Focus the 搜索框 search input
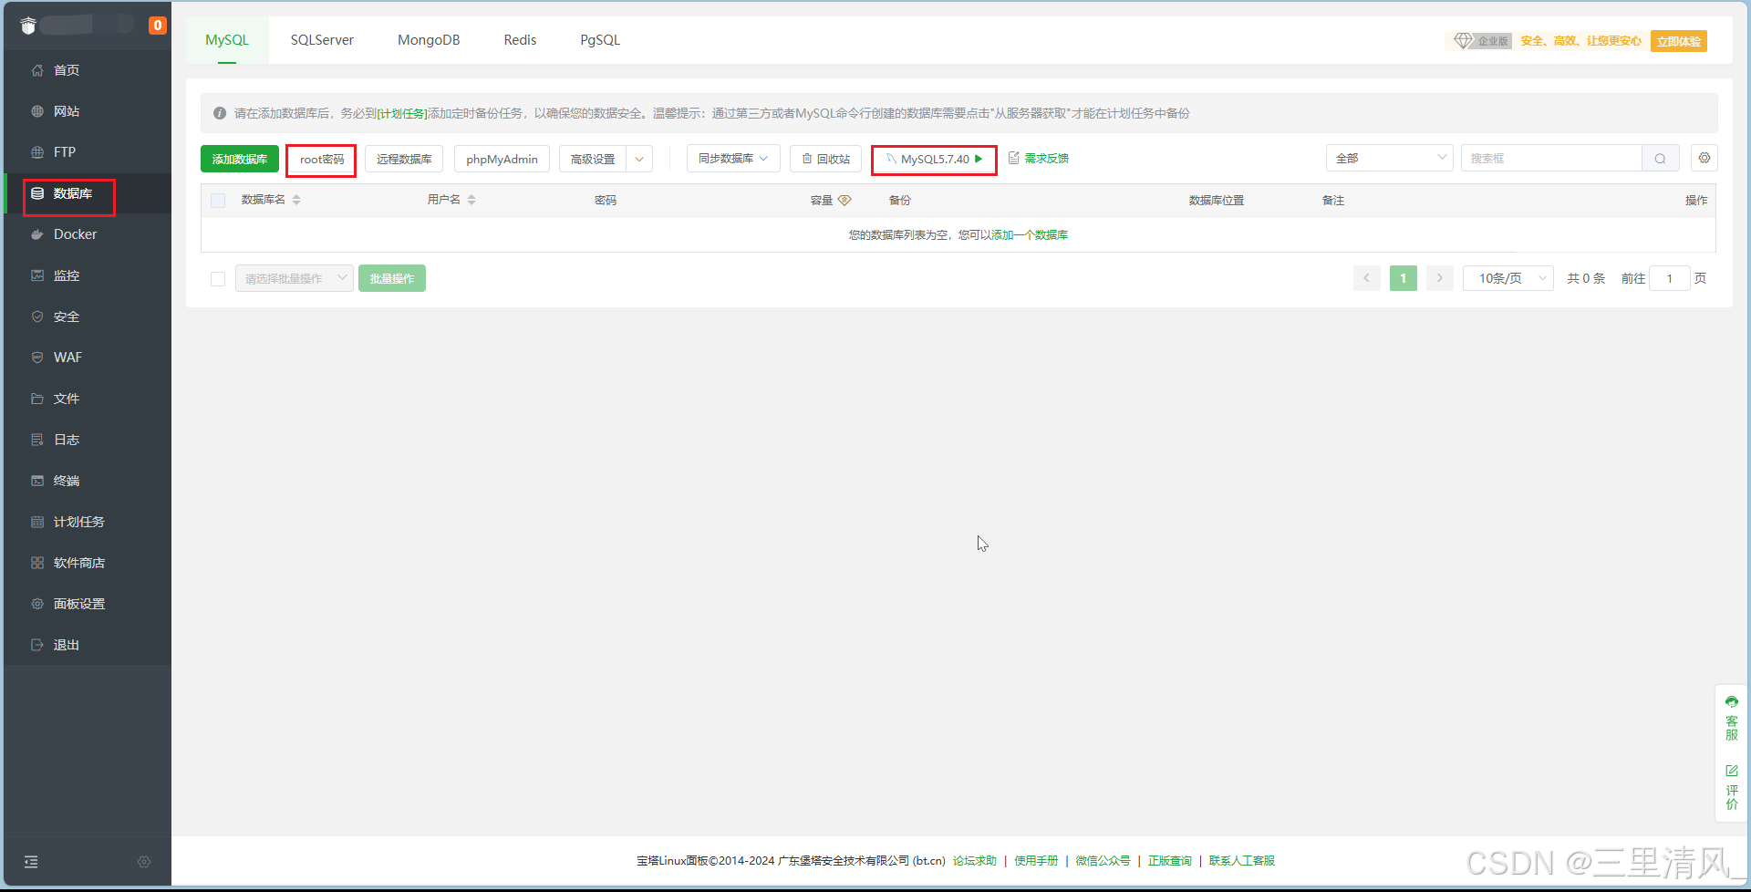This screenshot has width=1751, height=892. pyautogui.click(x=1551, y=159)
